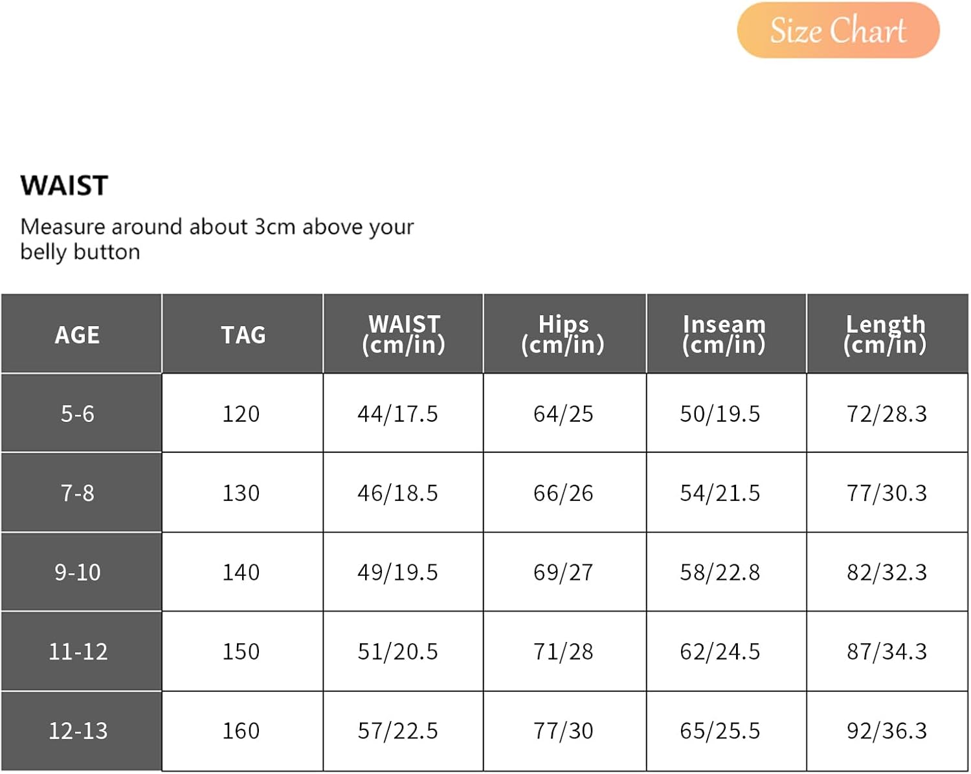The image size is (971, 774).
Task: Select the 9-10 age row
Action: (x=78, y=572)
